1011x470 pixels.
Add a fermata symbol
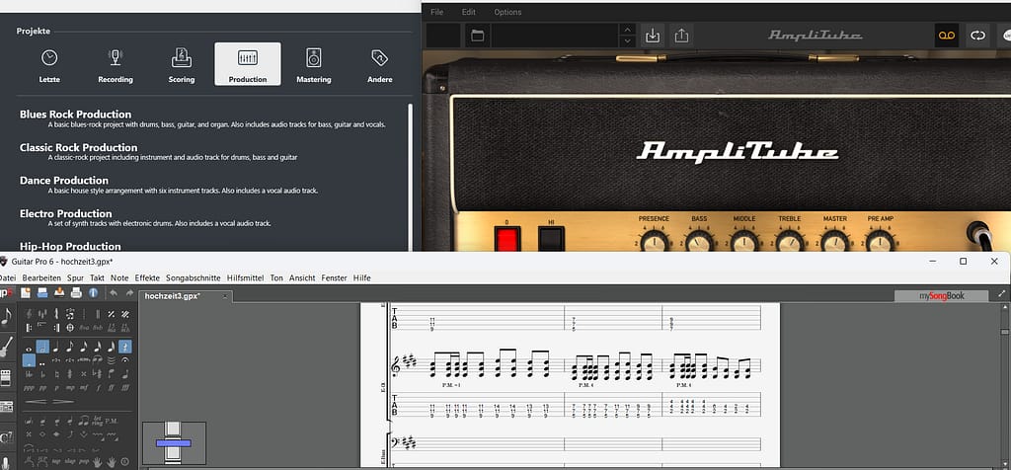125,359
